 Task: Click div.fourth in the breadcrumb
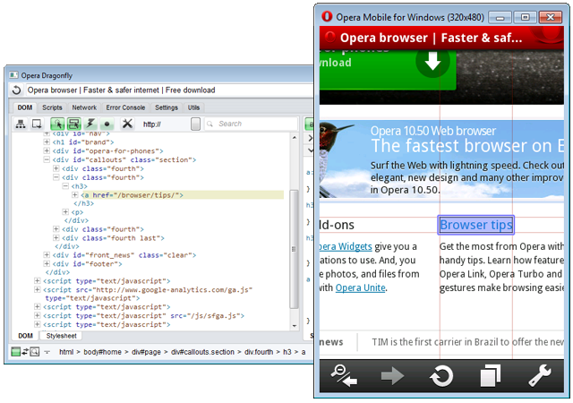259,352
